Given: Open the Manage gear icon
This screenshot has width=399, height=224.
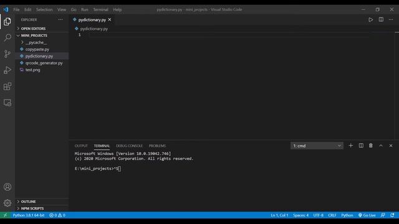Looking at the screenshot, I should (7, 203).
